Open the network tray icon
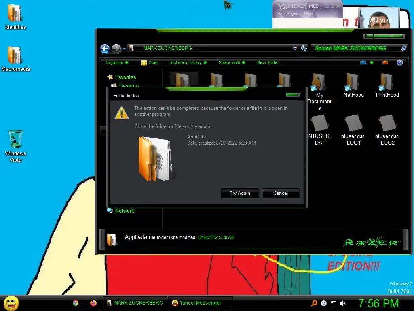 334,303
